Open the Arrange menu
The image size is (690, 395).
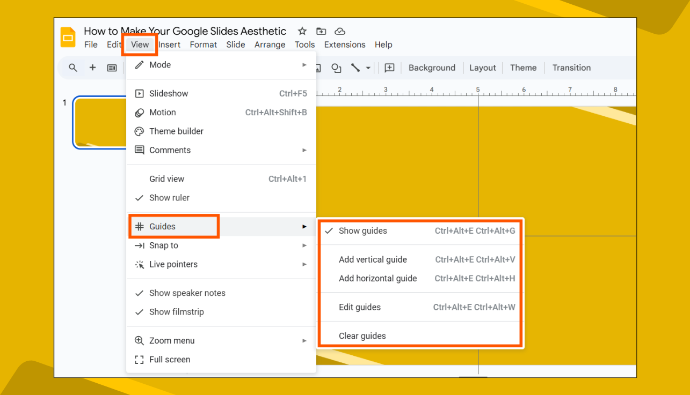pyautogui.click(x=270, y=44)
